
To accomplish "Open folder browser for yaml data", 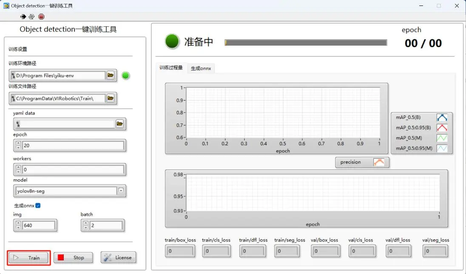I will (x=120, y=124).
